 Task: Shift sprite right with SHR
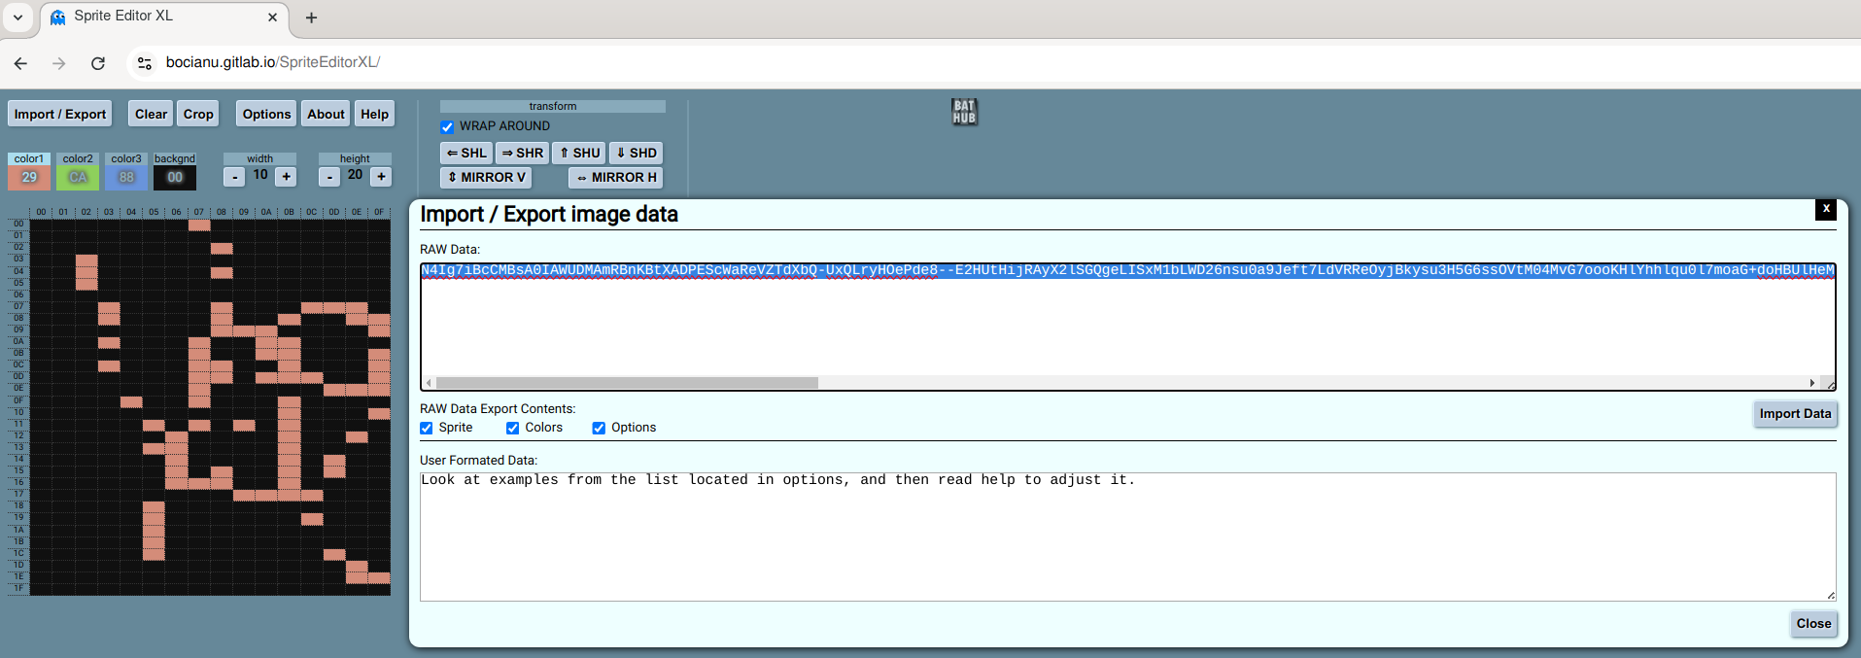523,153
